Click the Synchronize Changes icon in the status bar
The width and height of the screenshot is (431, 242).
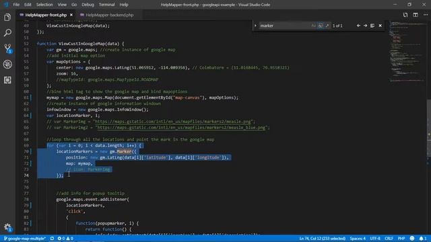click(52, 239)
